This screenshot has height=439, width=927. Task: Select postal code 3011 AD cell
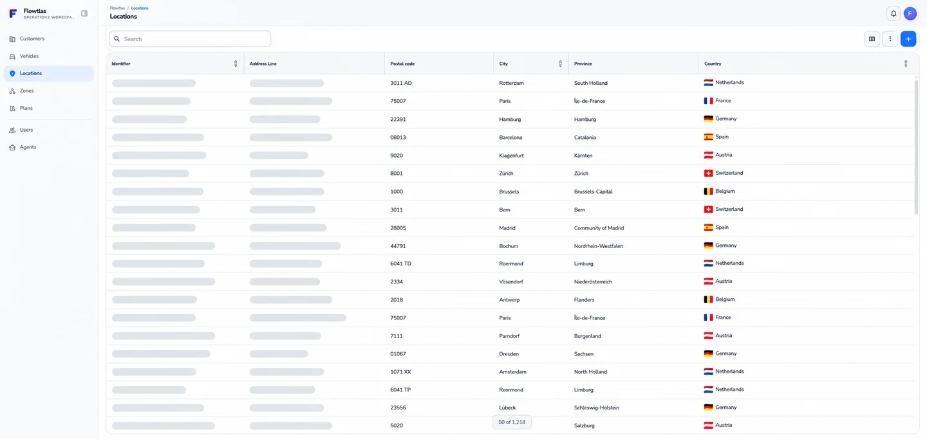(x=401, y=84)
